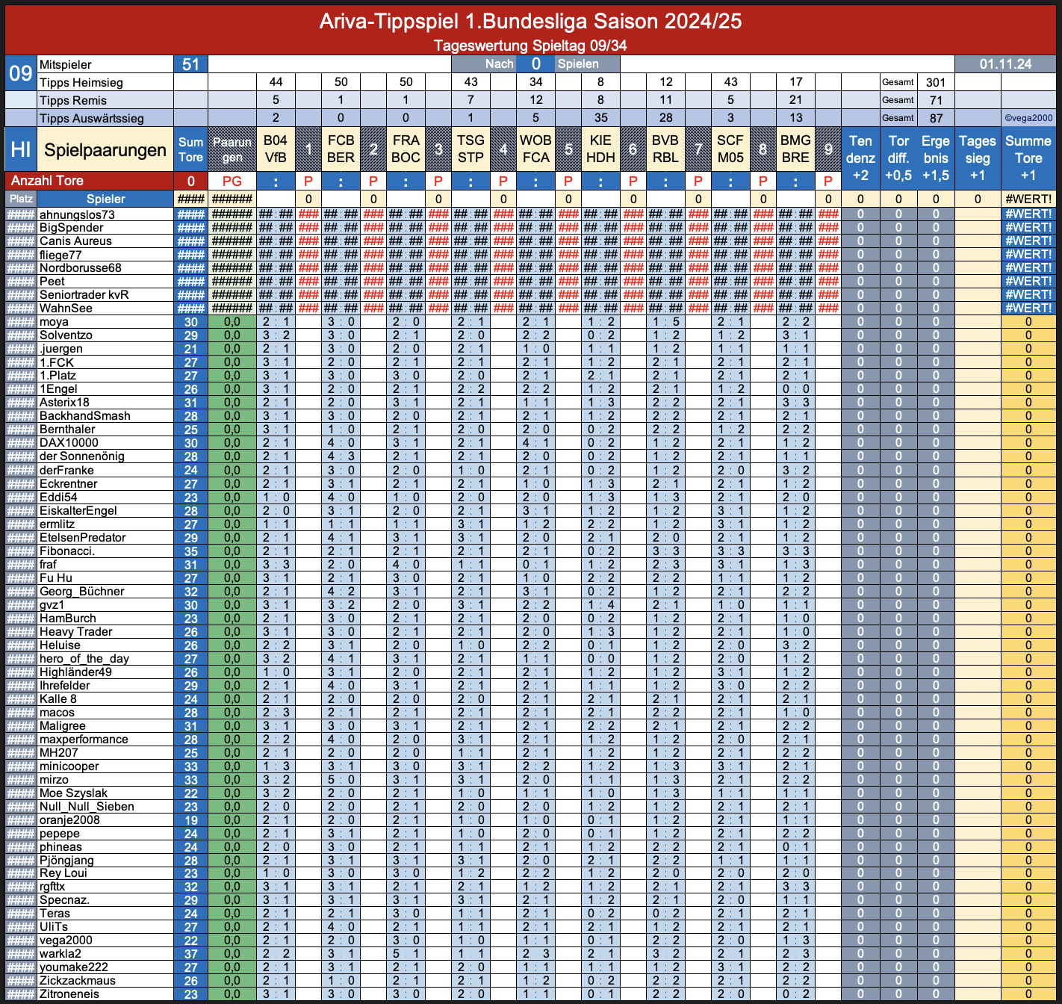Select player name 'Null_Null_Sieben'

click(87, 807)
